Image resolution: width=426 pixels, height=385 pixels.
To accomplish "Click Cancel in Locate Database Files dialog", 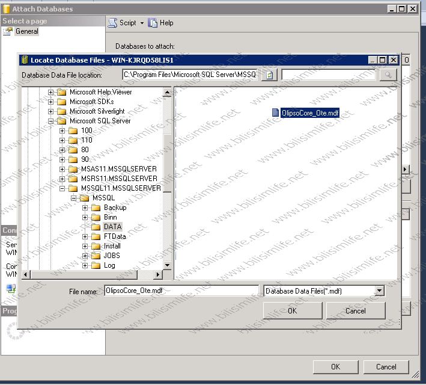I will (355, 311).
